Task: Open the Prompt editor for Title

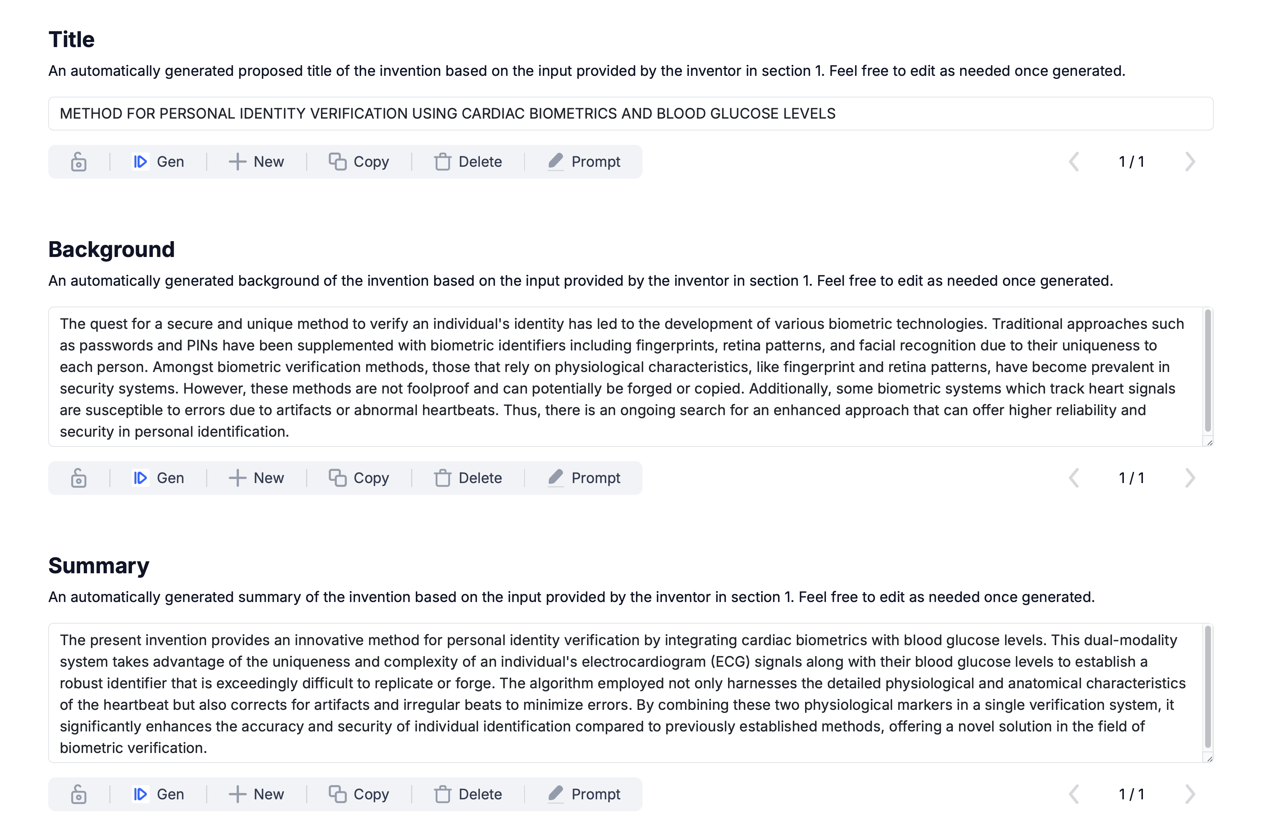Action: click(x=584, y=161)
